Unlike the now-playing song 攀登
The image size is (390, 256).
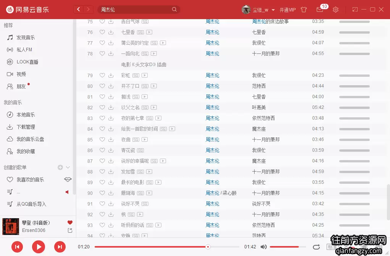click(x=70, y=222)
